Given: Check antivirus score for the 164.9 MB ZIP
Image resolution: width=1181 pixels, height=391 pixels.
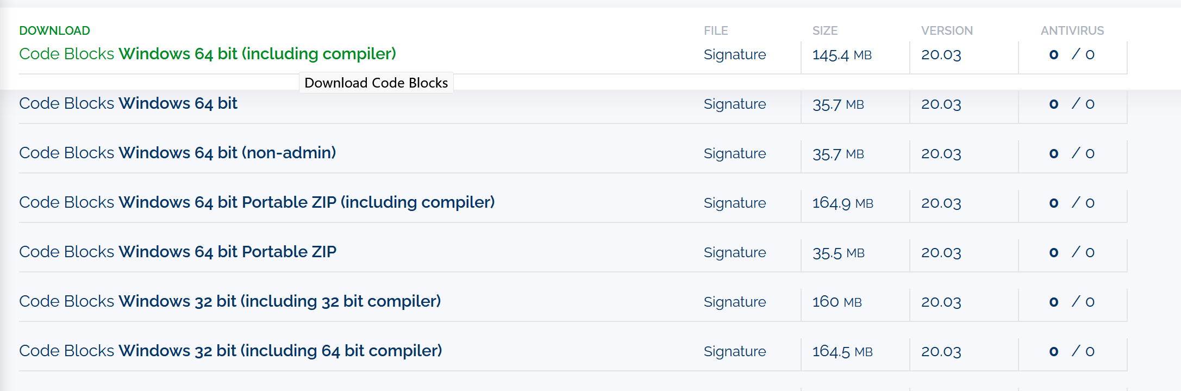Looking at the screenshot, I should coord(1072,203).
